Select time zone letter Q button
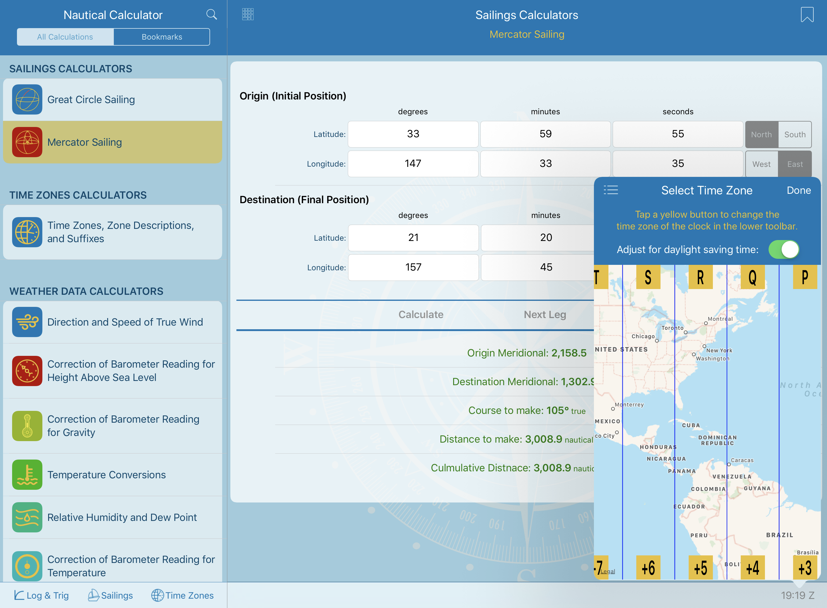 [x=753, y=277]
